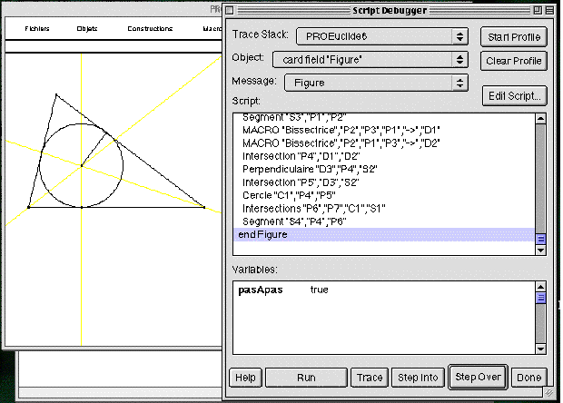Click the script list scroll up arrow

540,118
